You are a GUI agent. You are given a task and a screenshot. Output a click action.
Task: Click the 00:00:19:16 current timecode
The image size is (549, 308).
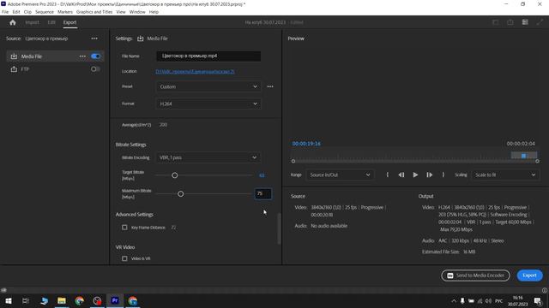[x=306, y=144]
